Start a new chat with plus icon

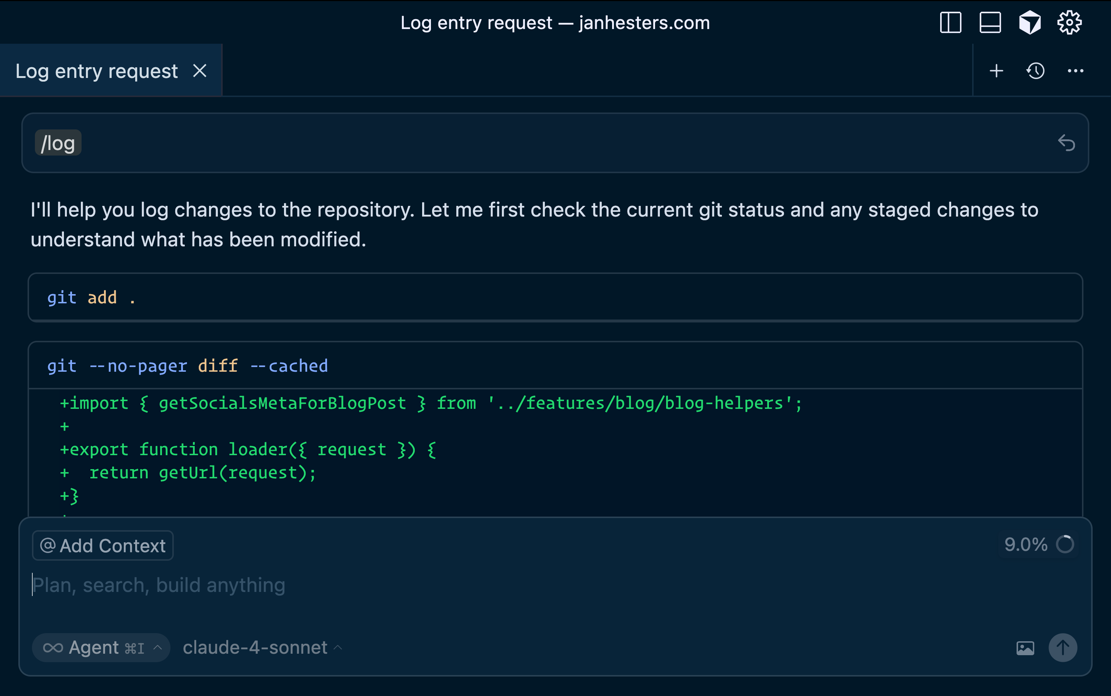[996, 71]
